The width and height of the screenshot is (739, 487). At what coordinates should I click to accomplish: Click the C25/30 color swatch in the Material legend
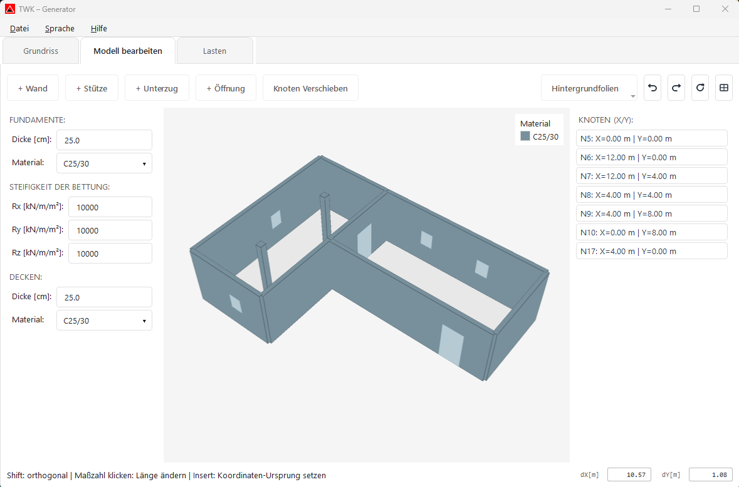525,135
